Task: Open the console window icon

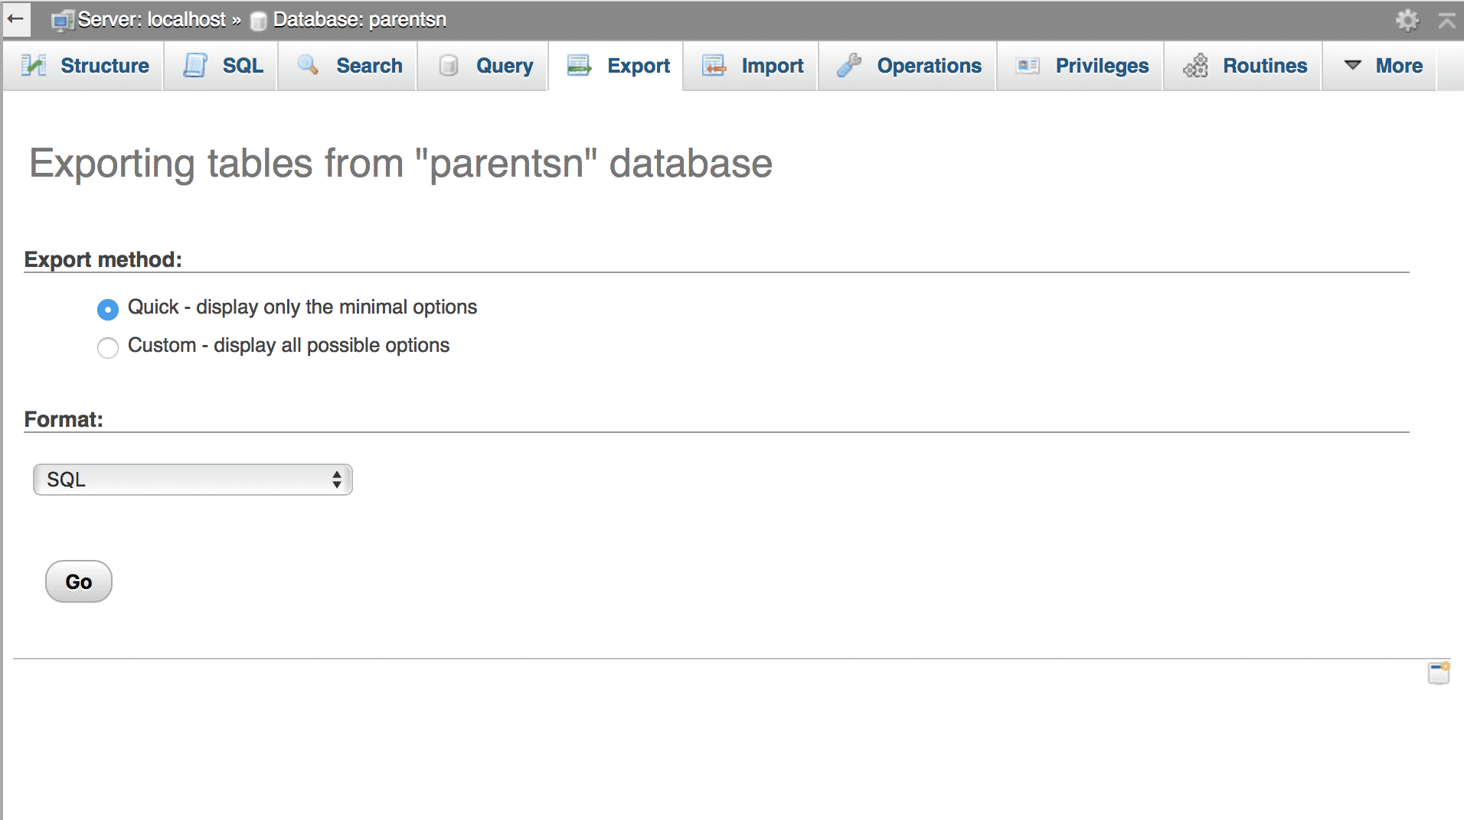Action: click(x=1439, y=673)
